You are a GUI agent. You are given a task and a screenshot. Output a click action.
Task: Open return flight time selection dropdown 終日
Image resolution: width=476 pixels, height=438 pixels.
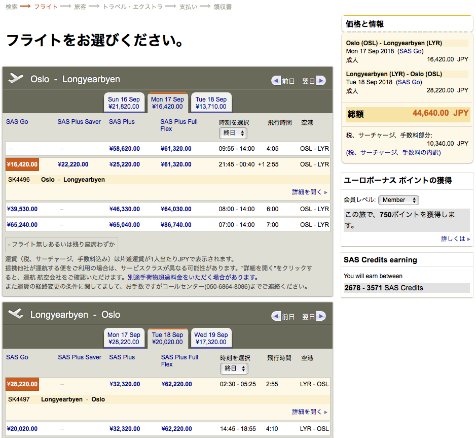[x=234, y=368]
